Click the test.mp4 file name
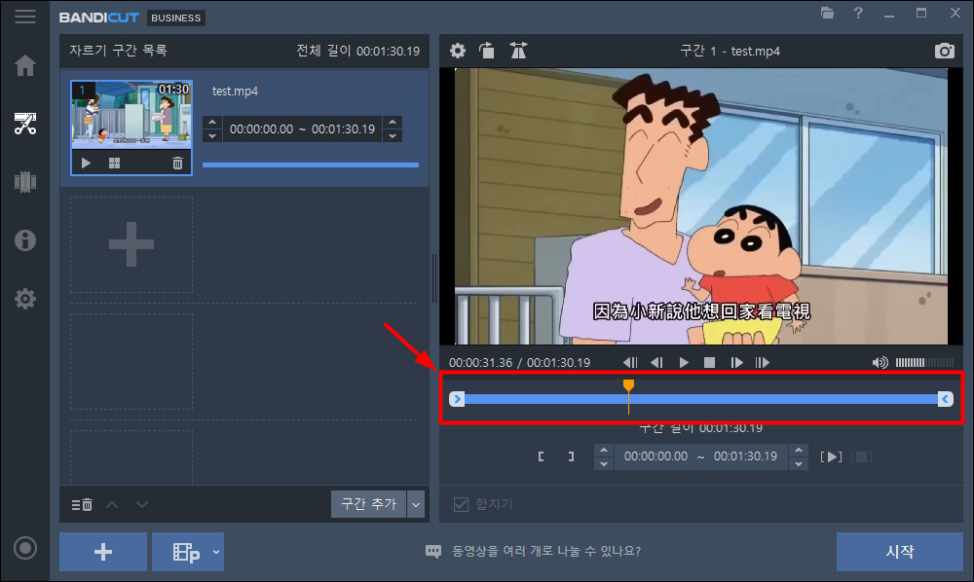 pos(235,91)
